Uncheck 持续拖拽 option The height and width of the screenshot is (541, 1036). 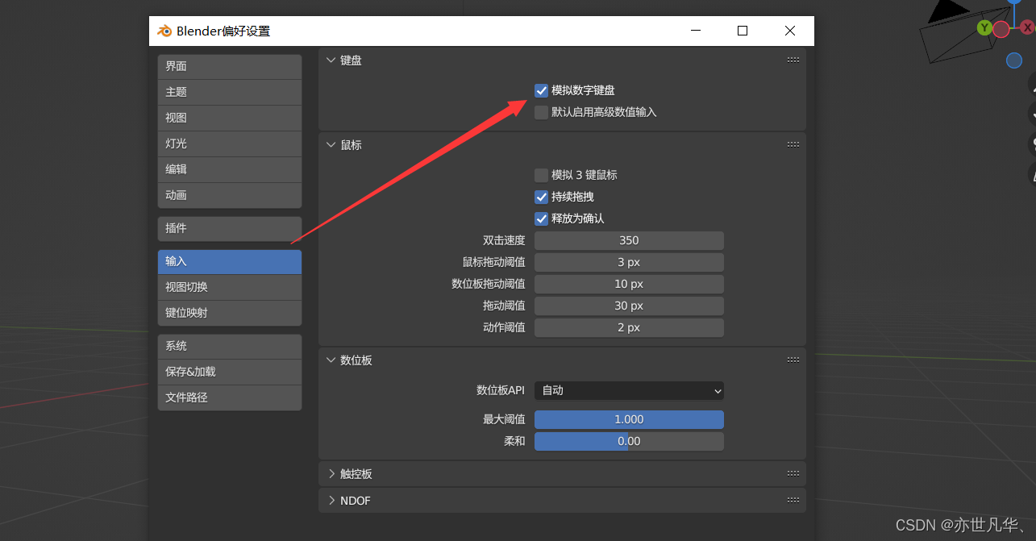(x=542, y=197)
